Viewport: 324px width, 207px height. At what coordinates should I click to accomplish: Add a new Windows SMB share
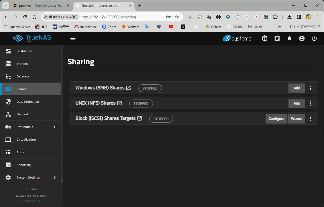(x=297, y=88)
